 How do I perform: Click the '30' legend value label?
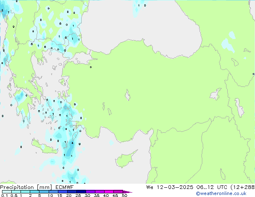(87, 195)
